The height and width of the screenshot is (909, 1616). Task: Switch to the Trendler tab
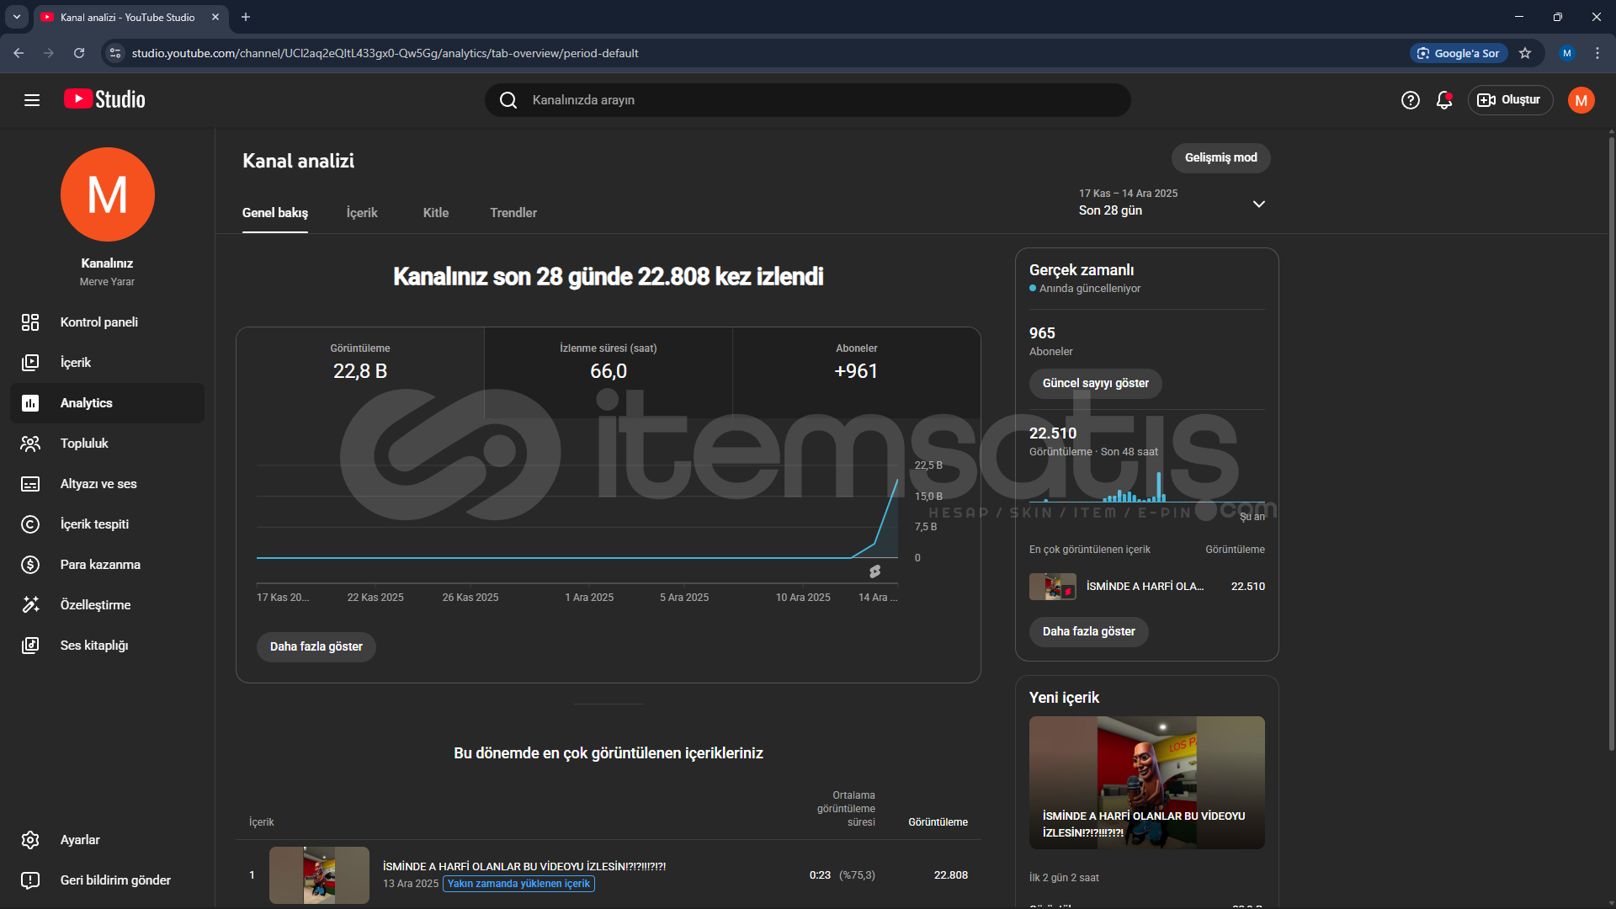pos(513,213)
